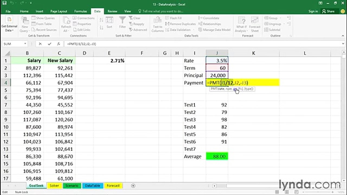This screenshot has height=195, width=347.
Task: Open the Customize Quick Access Toolbar dropdown
Action: point(31,3)
